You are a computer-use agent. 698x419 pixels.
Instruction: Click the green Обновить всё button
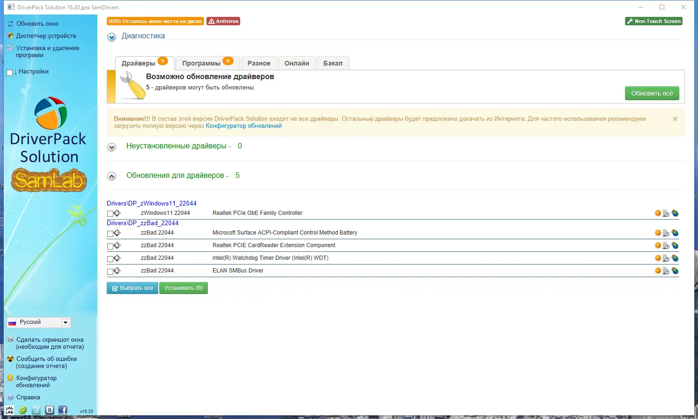click(x=652, y=93)
